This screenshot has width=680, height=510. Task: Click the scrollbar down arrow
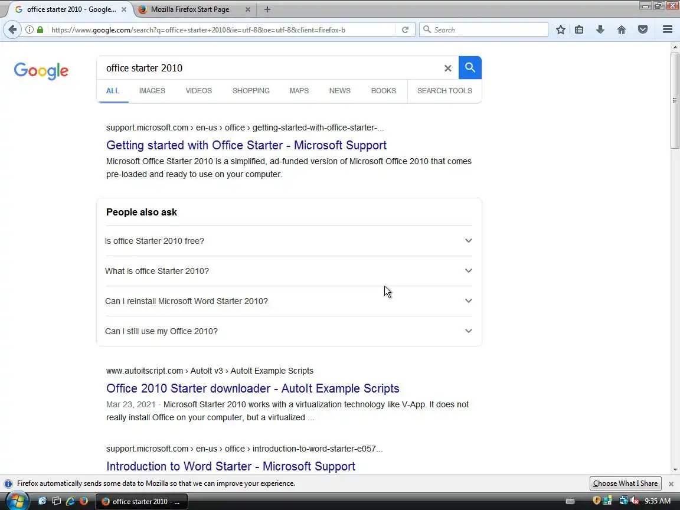675,470
